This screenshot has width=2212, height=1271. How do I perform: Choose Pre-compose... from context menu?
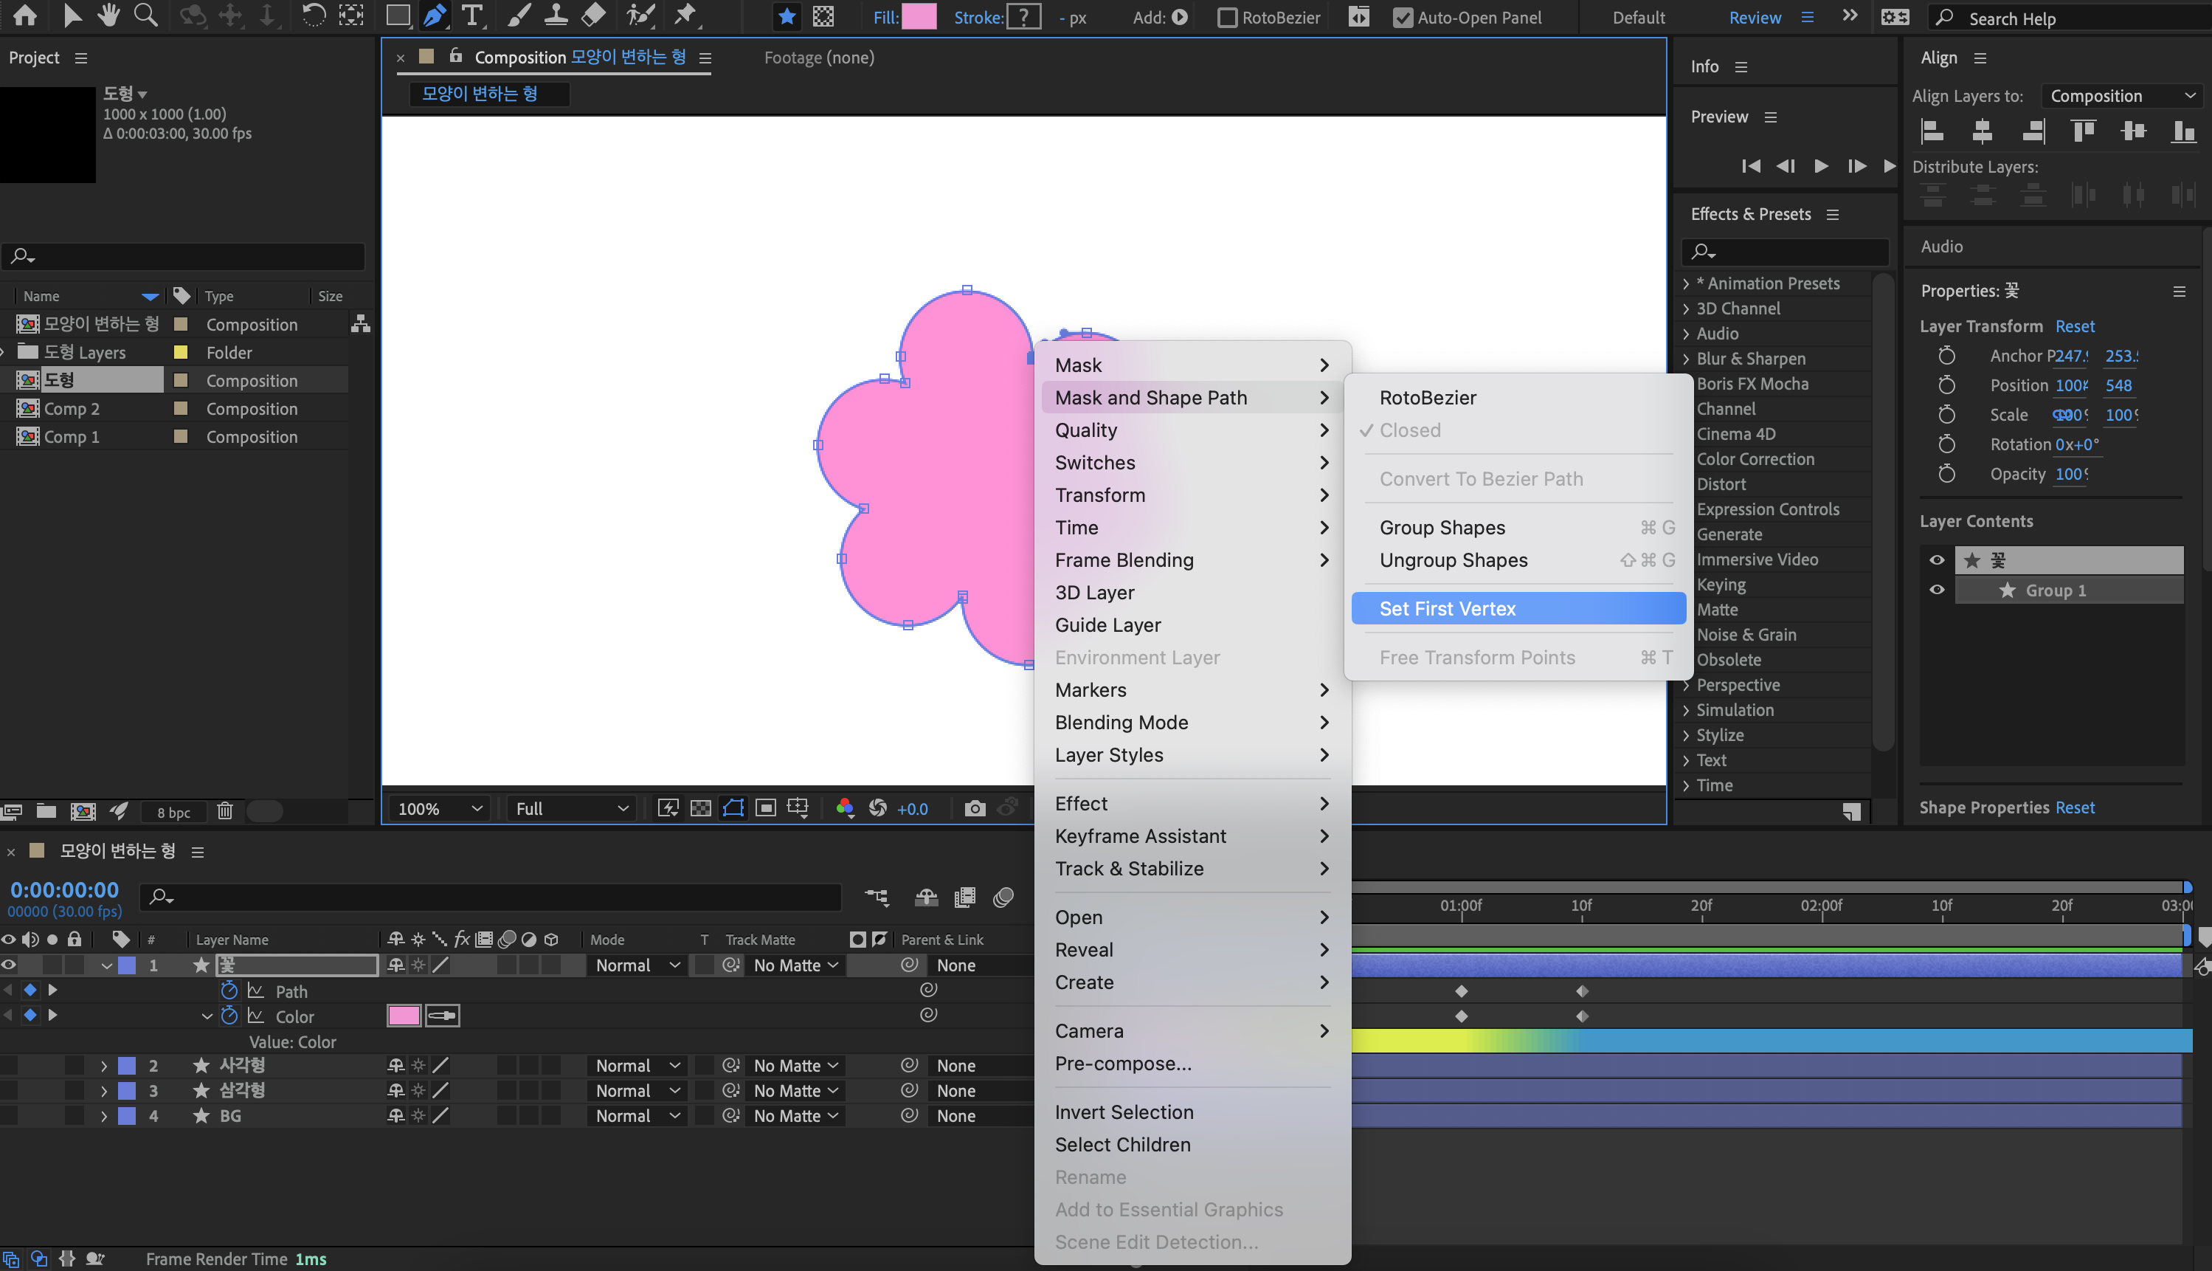pos(1192,1064)
